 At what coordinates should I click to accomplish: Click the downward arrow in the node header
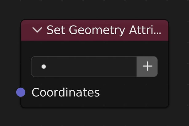(37, 30)
